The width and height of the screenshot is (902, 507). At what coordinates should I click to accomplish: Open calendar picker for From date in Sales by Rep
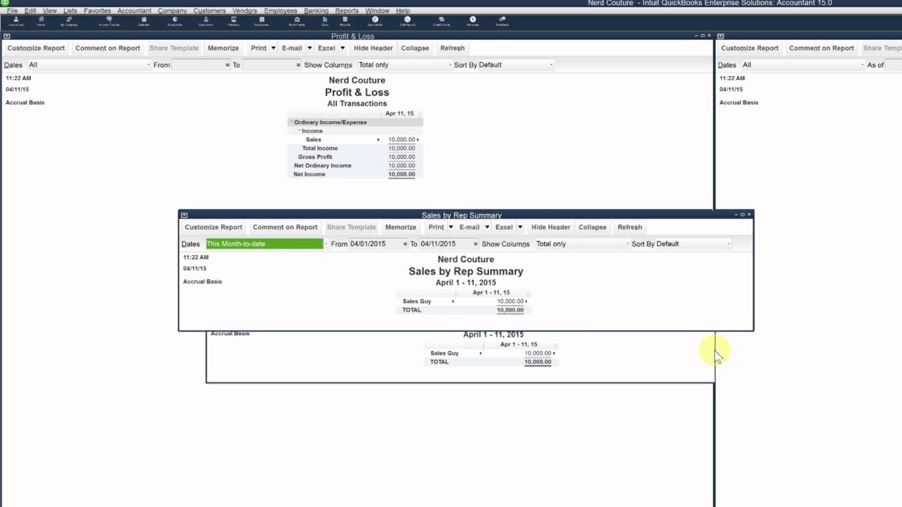pyautogui.click(x=405, y=244)
